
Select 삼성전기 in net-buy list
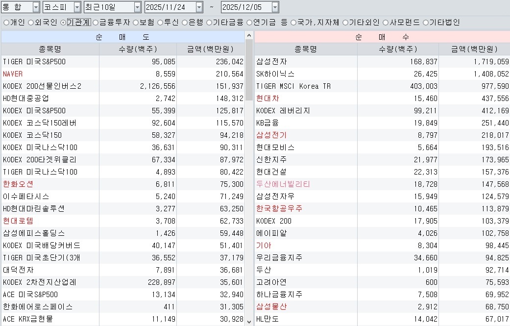click(x=382, y=135)
